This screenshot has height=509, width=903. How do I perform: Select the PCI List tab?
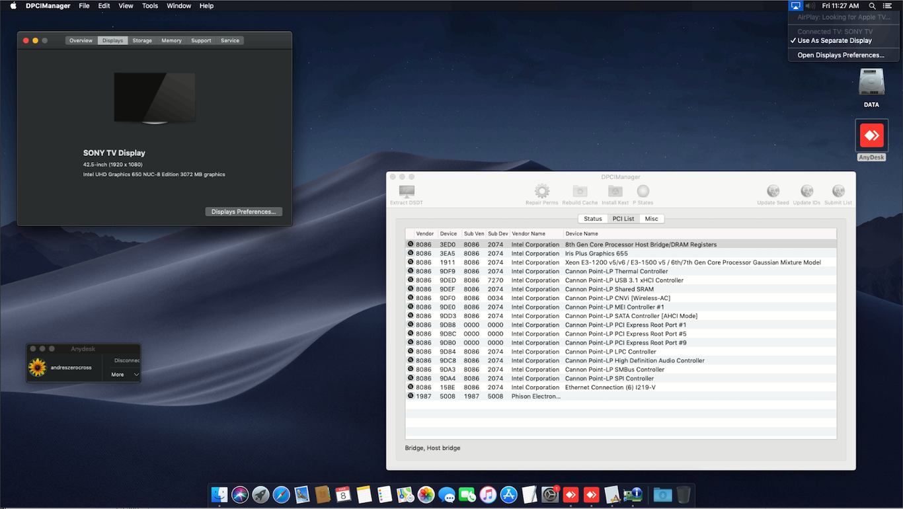623,219
